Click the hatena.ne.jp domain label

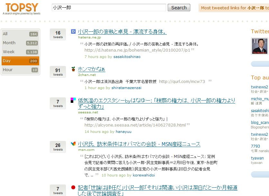coord(89,37)
